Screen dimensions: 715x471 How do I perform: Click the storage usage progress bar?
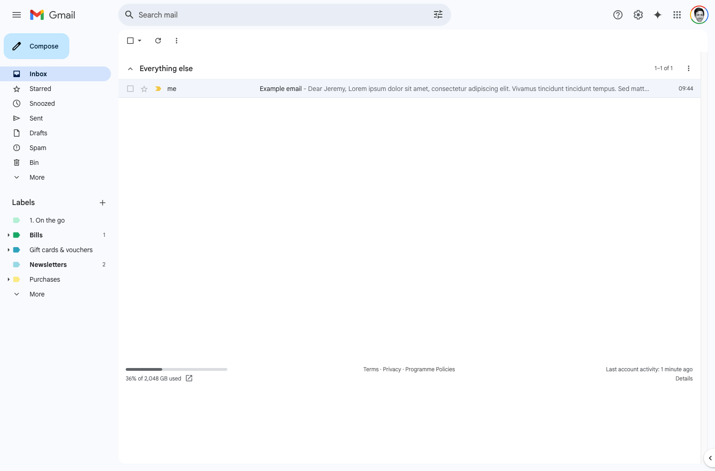pos(177,369)
